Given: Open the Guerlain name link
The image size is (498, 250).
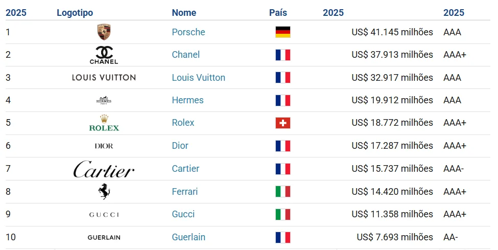Looking at the screenshot, I should tap(188, 237).
